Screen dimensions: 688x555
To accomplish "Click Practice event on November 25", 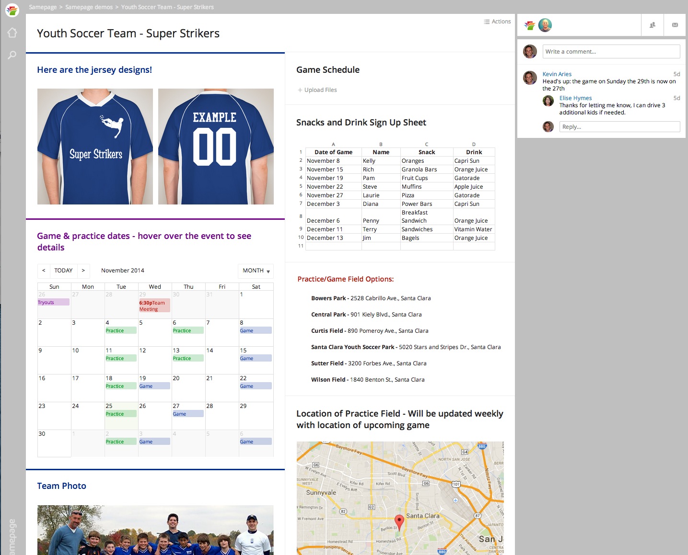I will [x=121, y=414].
